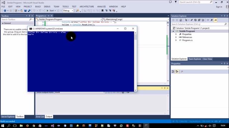Click the Save icon in toolbar

25,11
